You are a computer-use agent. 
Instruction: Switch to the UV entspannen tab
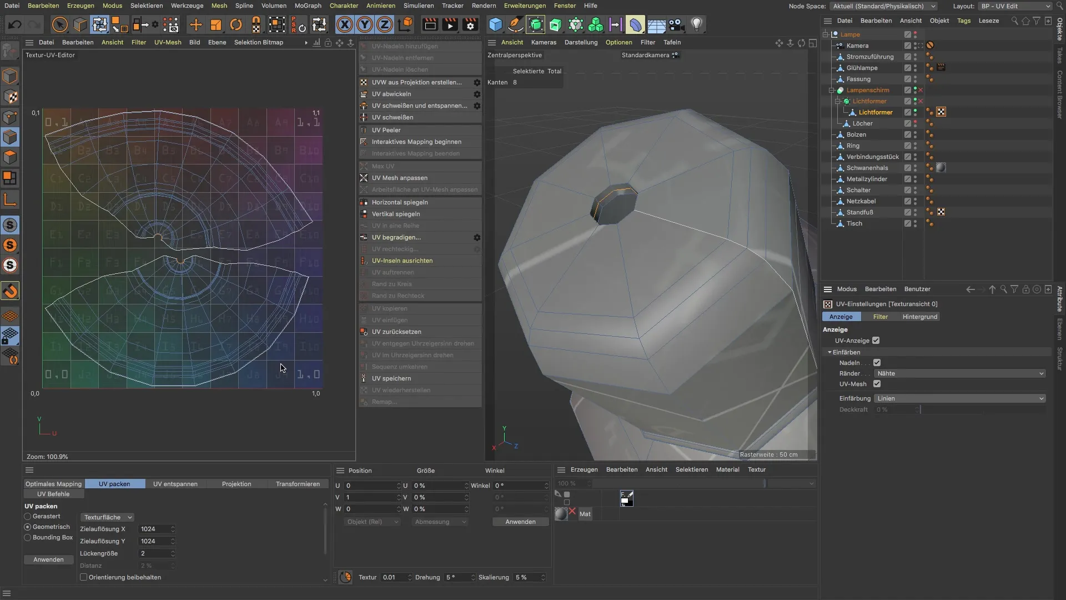tap(175, 484)
